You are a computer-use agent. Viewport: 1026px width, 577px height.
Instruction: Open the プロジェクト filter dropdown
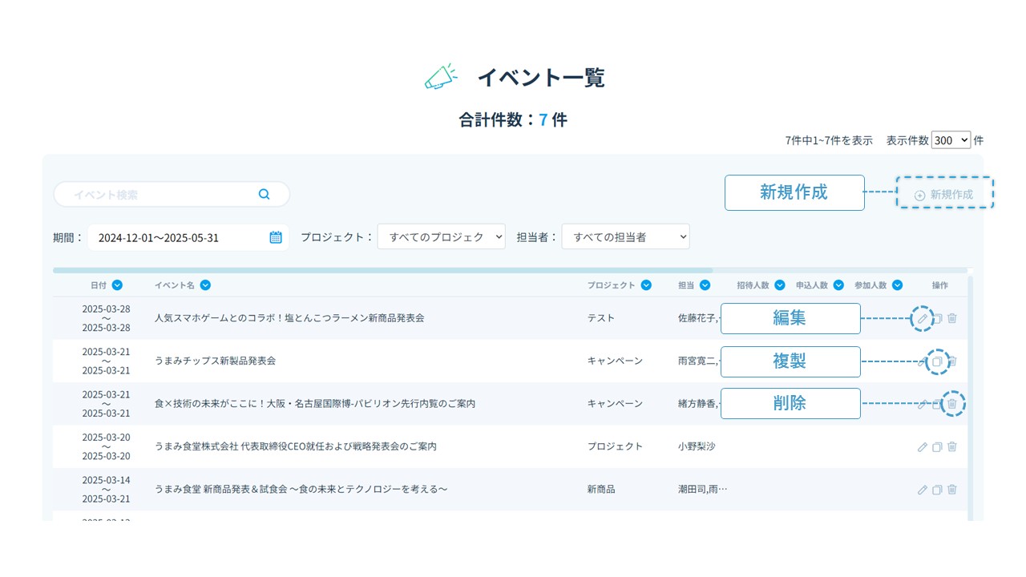[441, 237]
